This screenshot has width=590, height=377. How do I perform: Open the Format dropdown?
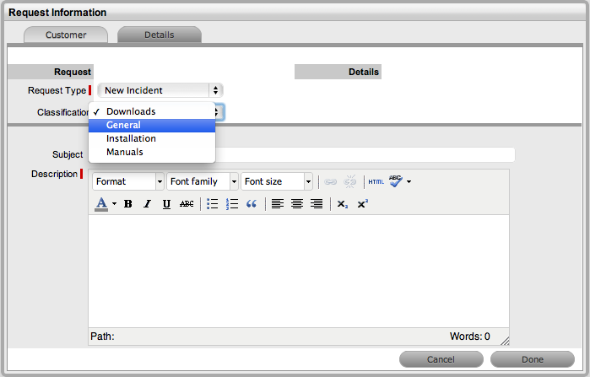pos(128,181)
